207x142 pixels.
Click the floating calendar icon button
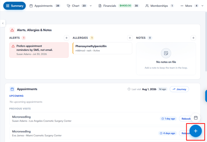click(196, 118)
